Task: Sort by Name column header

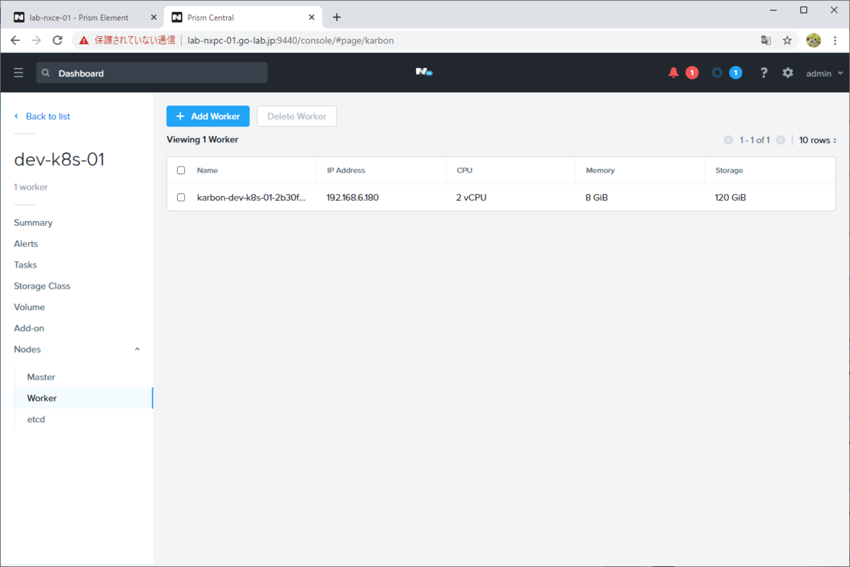Action: [208, 171]
